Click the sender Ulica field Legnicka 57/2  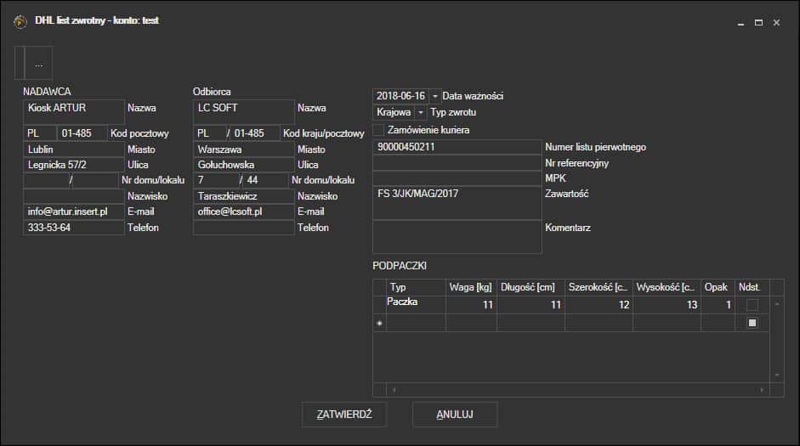coord(74,165)
